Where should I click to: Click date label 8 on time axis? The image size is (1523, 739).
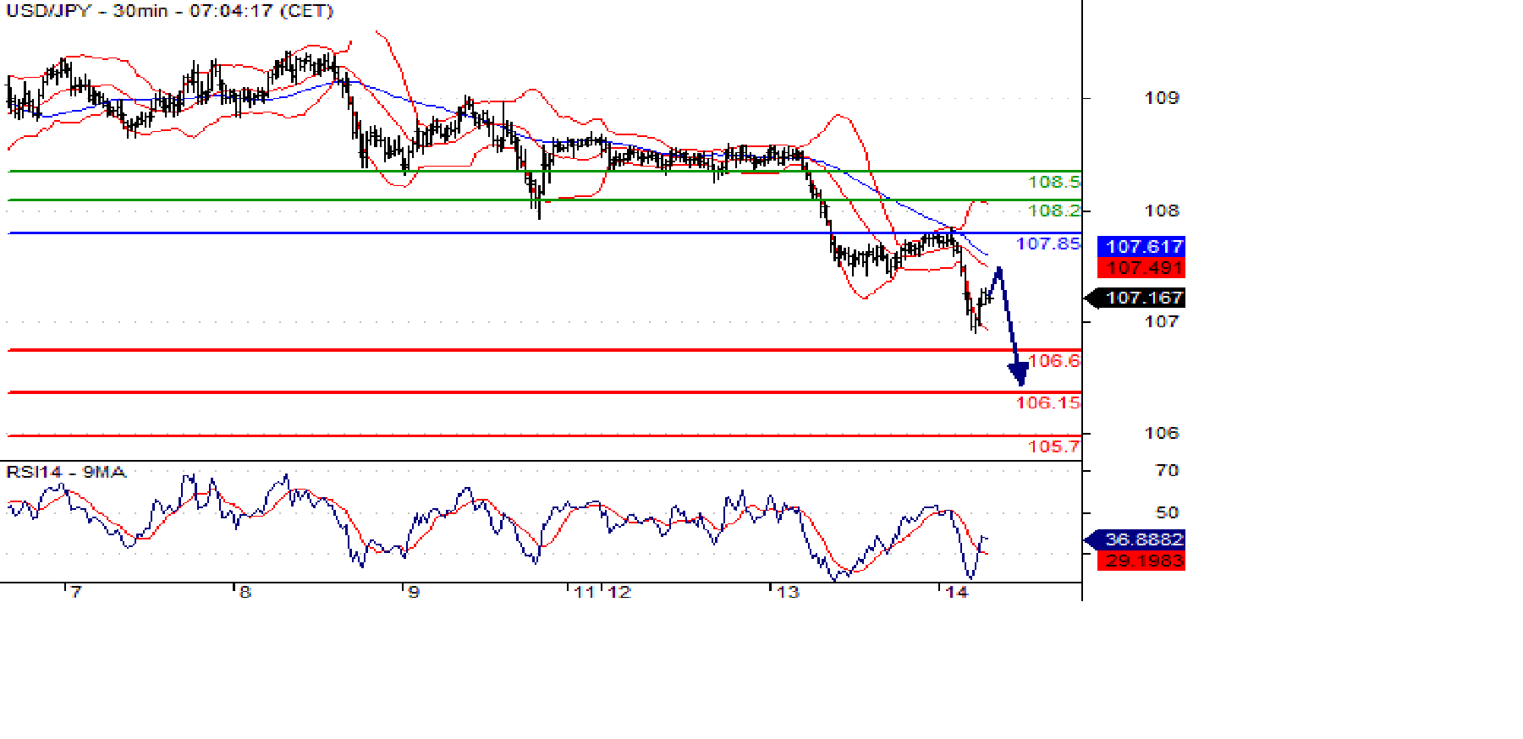[245, 592]
